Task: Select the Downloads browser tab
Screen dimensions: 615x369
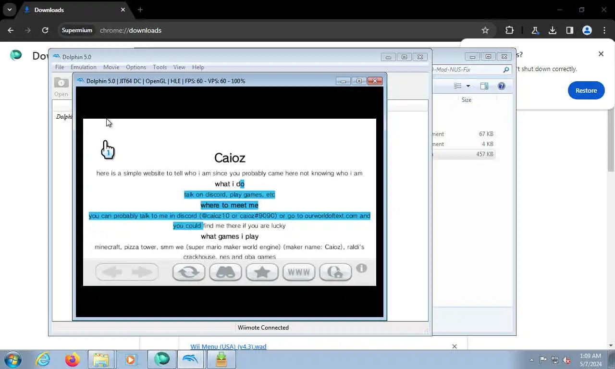Action: pos(74,10)
